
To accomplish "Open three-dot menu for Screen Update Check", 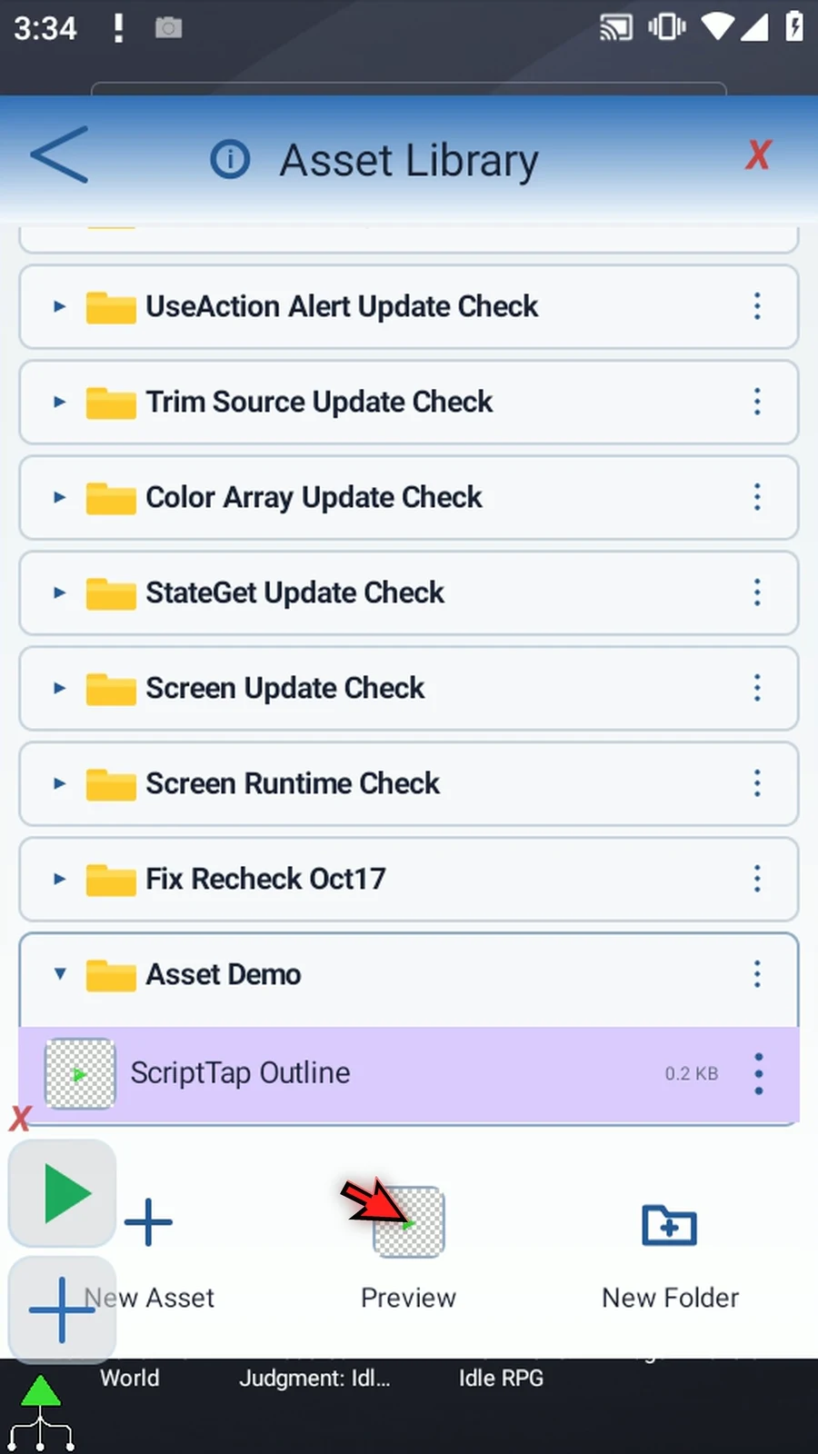I will 757,688.
